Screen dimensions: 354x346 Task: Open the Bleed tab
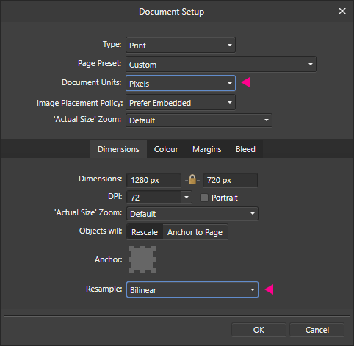245,149
